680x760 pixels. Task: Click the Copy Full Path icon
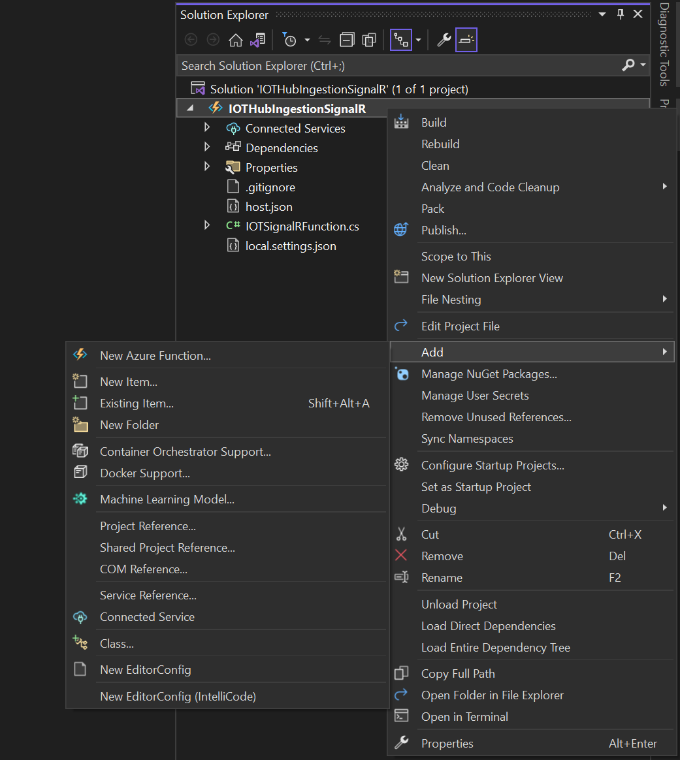[x=402, y=673]
